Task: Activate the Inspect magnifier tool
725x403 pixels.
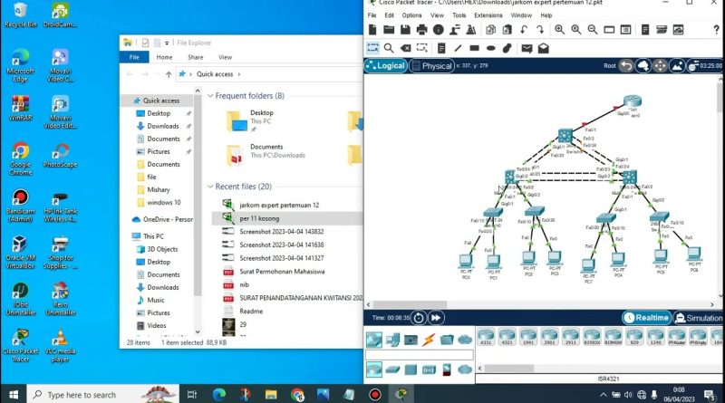Action: pyautogui.click(x=389, y=48)
